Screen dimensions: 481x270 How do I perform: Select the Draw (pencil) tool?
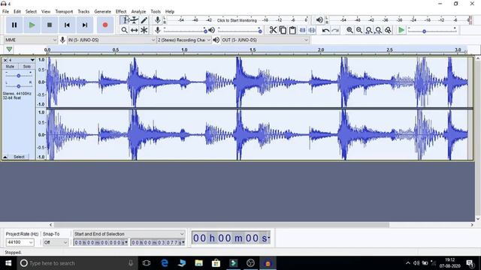click(144, 20)
